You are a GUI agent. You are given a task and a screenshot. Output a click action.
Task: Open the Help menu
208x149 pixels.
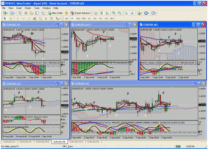click(x=56, y=8)
